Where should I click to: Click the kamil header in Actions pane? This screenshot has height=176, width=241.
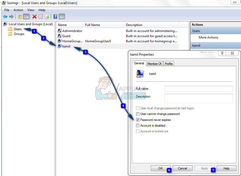(216, 46)
